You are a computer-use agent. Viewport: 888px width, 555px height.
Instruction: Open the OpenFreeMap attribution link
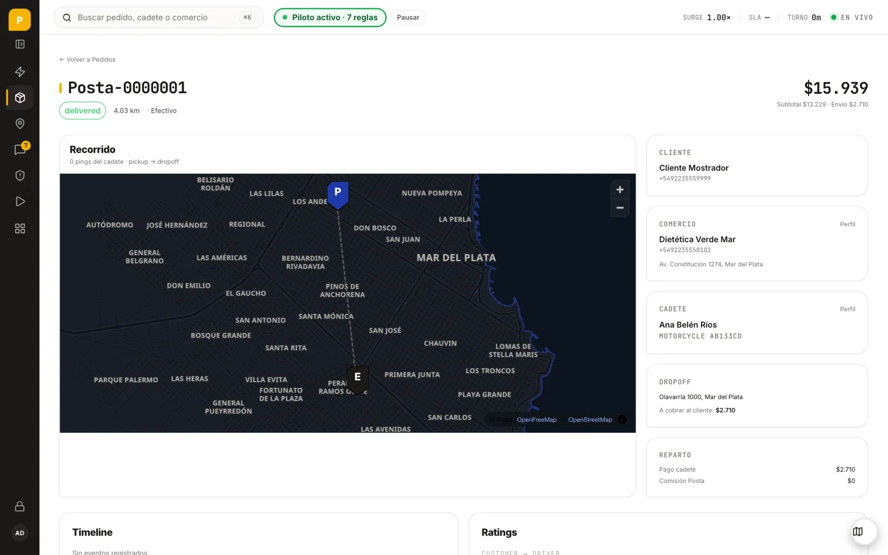[536, 420]
